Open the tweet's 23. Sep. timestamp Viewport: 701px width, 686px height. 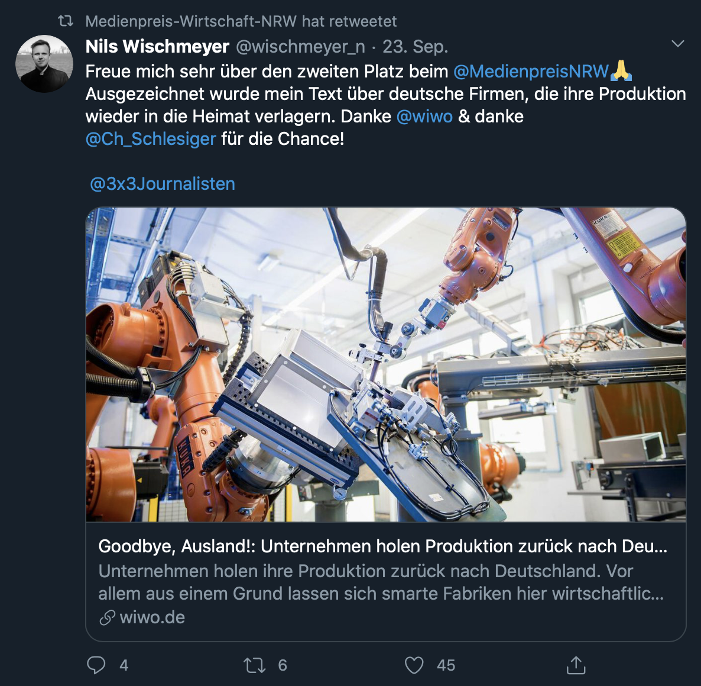[415, 46]
